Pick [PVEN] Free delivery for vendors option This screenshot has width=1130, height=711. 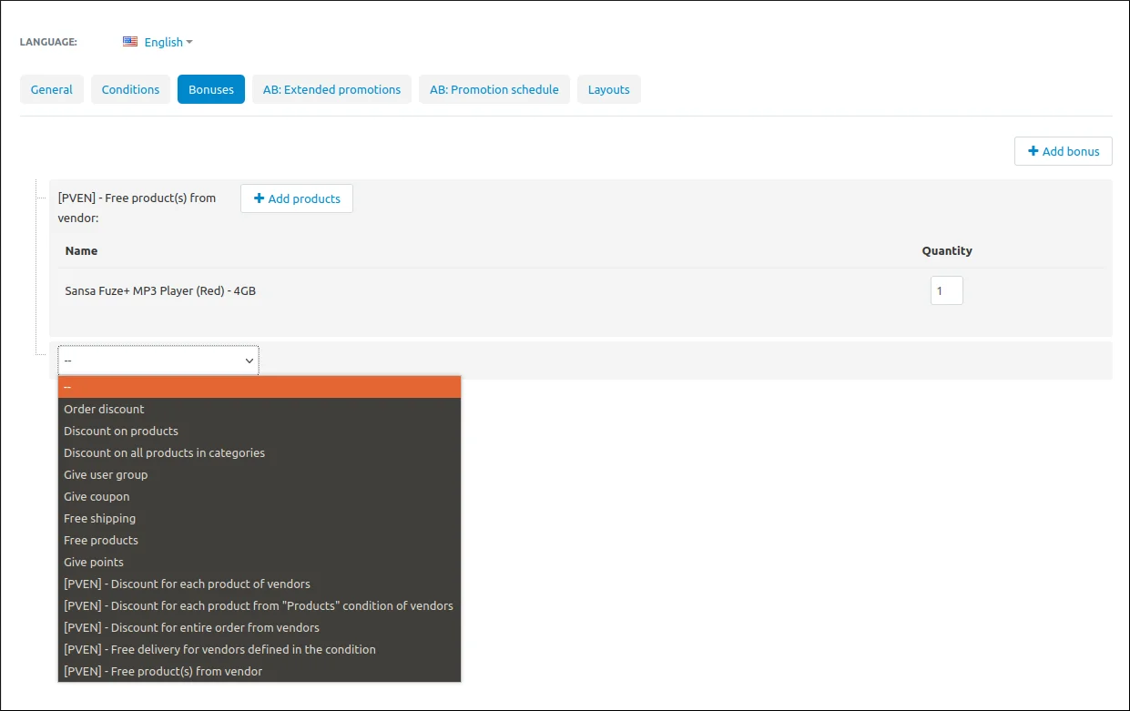[260, 649]
